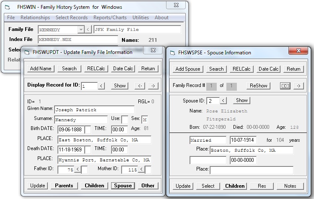Click Return in Spouse Information window
Viewport: 314px width, 199px height.
293,69
